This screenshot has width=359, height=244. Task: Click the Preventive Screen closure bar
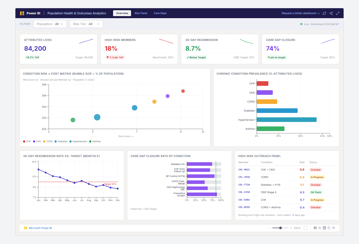click(202, 194)
